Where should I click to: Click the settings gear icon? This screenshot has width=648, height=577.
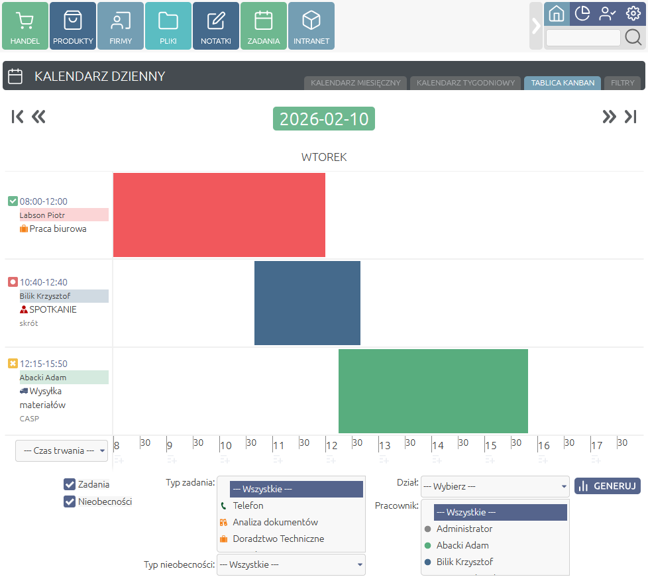coord(633,13)
